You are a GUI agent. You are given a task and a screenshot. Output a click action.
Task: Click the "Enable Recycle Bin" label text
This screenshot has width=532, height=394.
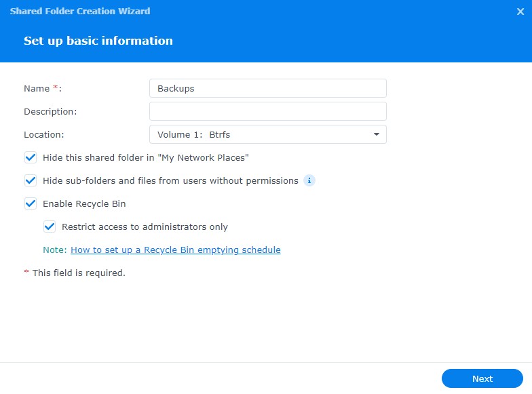tap(84, 203)
